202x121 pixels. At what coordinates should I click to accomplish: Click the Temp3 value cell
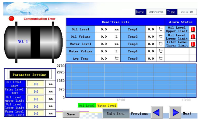(151, 44)
